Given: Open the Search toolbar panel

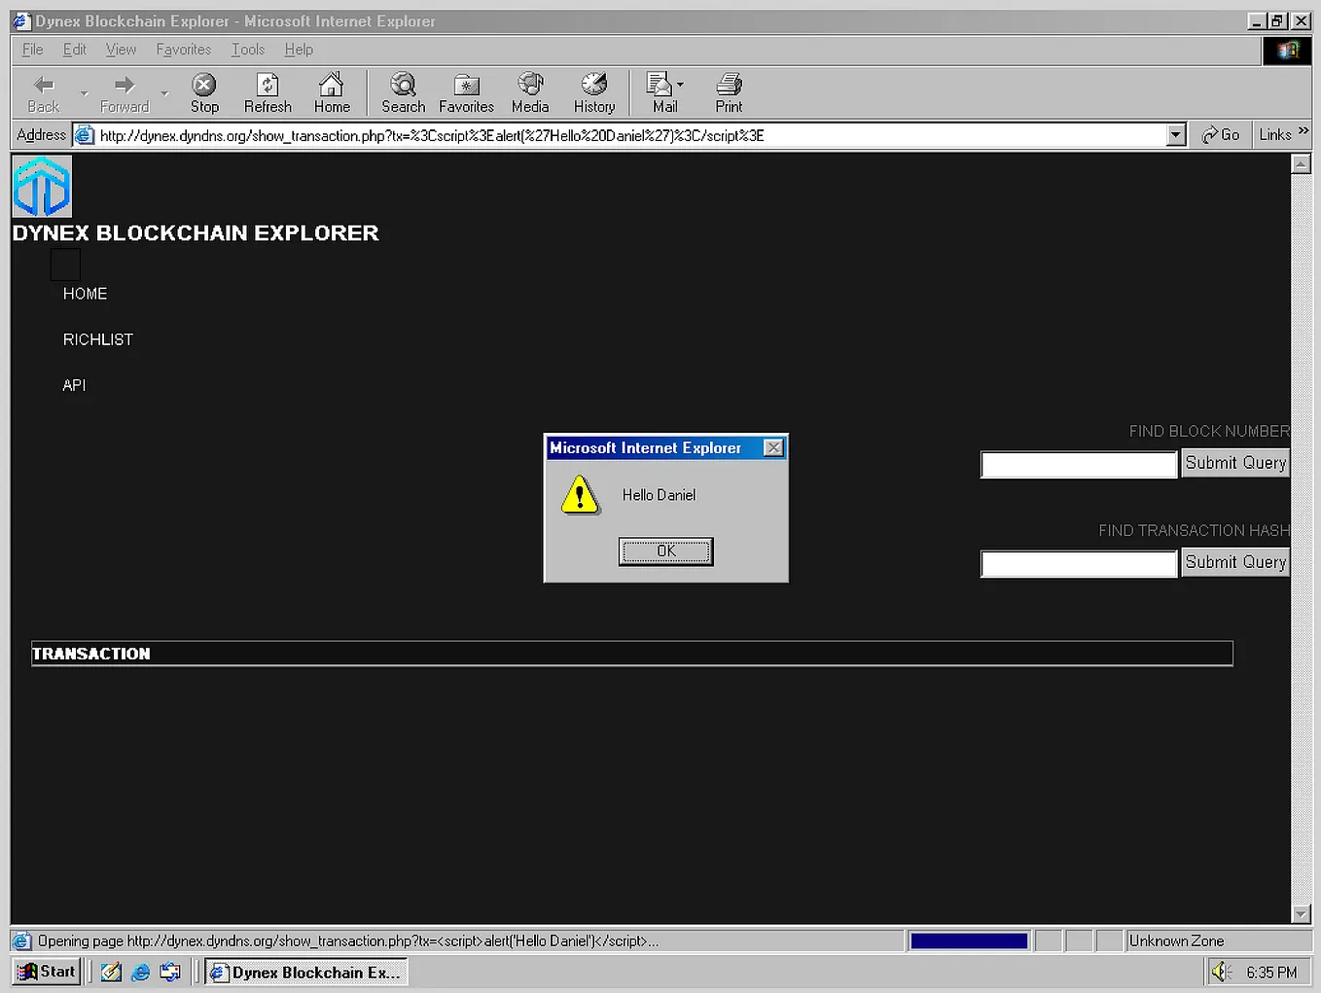Looking at the screenshot, I should click(x=403, y=93).
